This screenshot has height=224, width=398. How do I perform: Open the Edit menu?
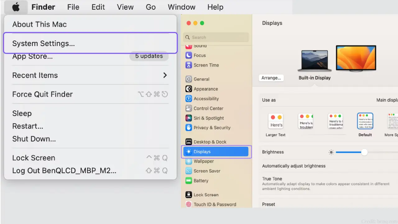98,7
